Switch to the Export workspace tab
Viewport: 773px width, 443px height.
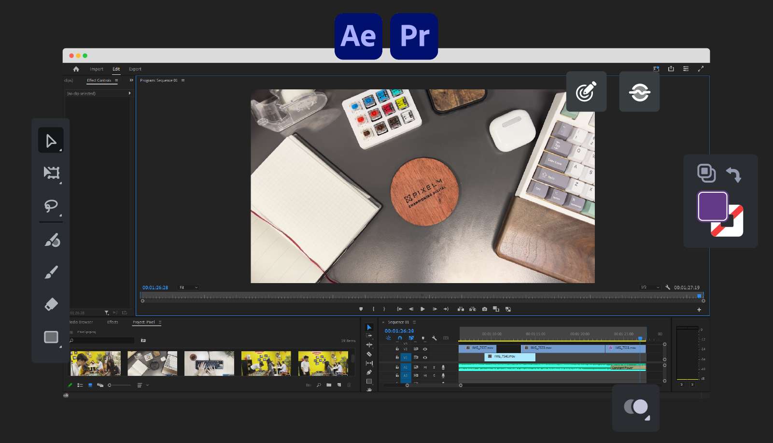pyautogui.click(x=135, y=69)
